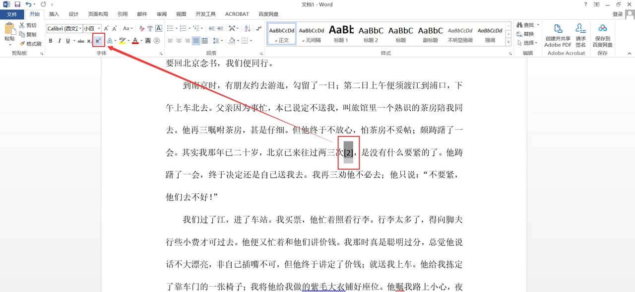The image size is (635, 292).
Task: Switch to the 插入 ribbon tab
Action: [x=54, y=14]
